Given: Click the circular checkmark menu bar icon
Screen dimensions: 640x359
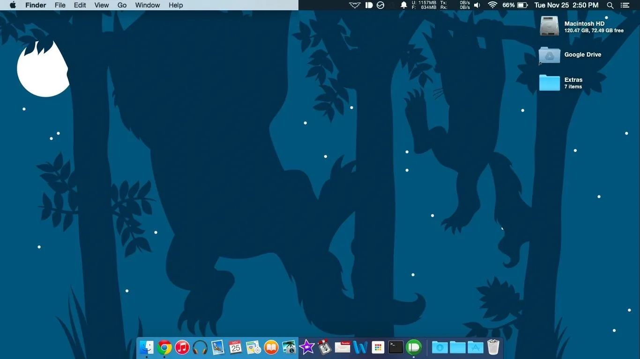Looking at the screenshot, I should tap(380, 5).
